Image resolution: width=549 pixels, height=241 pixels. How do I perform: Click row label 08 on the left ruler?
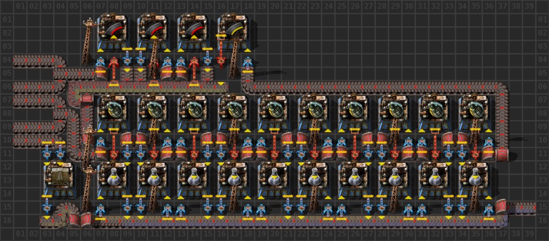point(6,114)
